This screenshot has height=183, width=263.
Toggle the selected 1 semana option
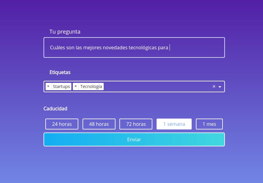click(x=174, y=124)
